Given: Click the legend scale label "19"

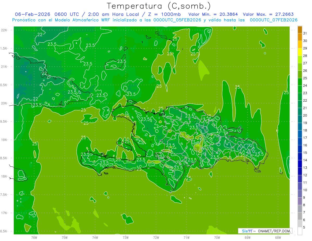Looking at the screenshot, I should pyautogui.click(x=305, y=123).
